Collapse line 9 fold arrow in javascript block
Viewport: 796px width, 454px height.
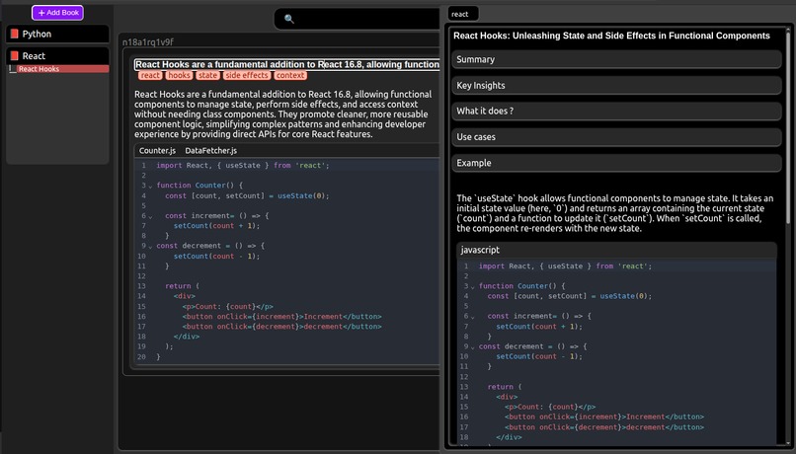click(x=473, y=347)
